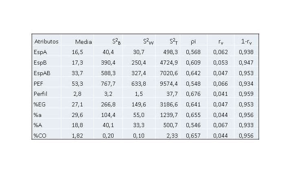Click the value 0,959 in Perfil row

click(x=247, y=94)
